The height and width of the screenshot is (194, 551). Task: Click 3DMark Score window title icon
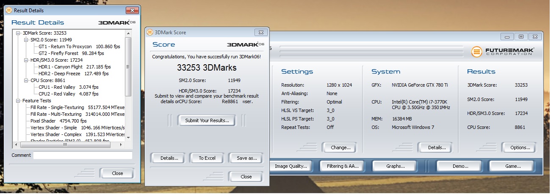(x=150, y=32)
